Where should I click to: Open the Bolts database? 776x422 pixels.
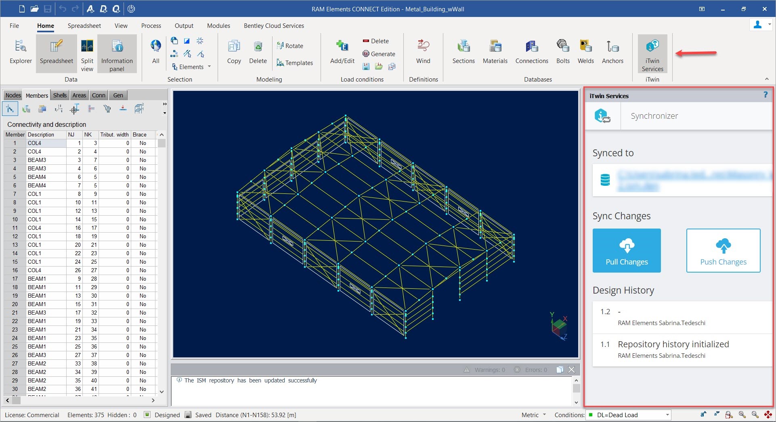563,52
